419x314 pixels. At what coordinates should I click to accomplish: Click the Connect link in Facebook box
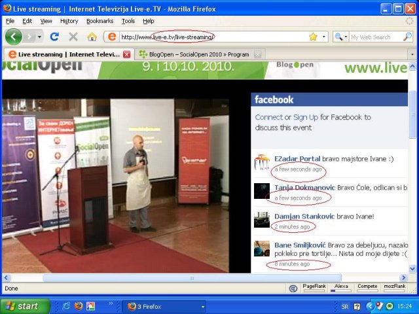[268, 117]
